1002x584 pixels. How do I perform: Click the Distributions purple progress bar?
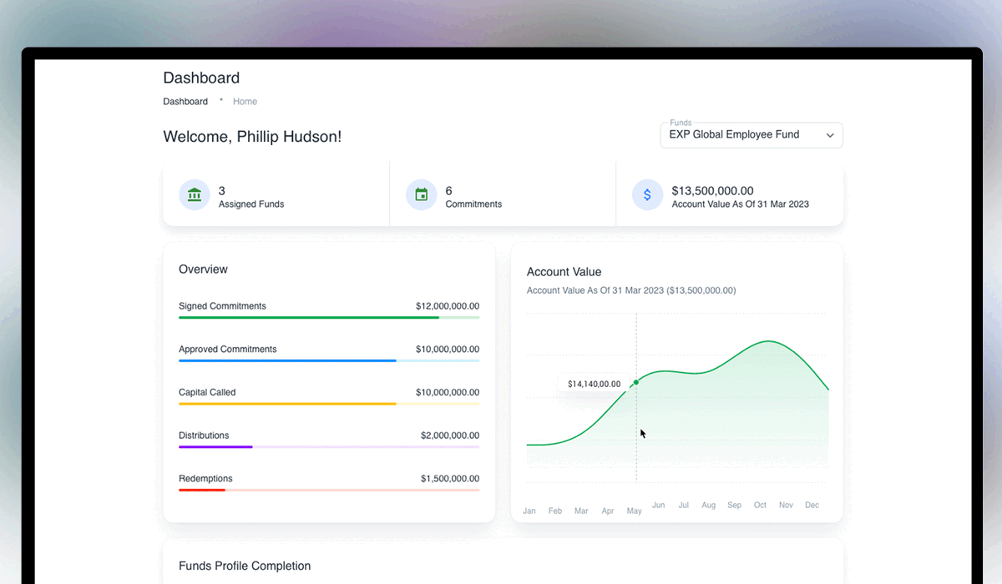(329, 447)
